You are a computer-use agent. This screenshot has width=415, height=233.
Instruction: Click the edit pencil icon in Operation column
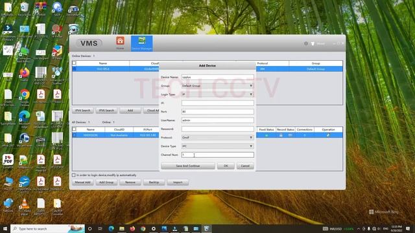[328, 135]
